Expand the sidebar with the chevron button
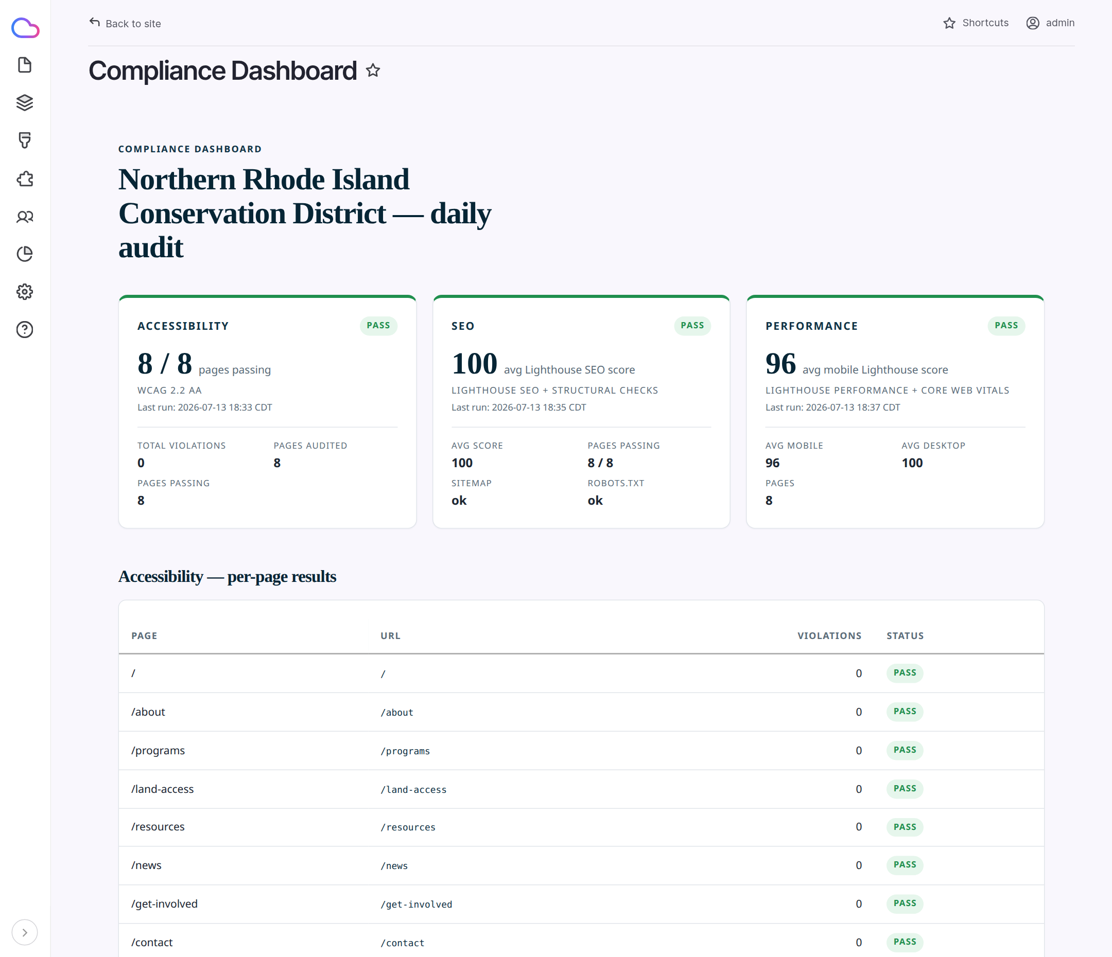The height and width of the screenshot is (957, 1112). (25, 932)
